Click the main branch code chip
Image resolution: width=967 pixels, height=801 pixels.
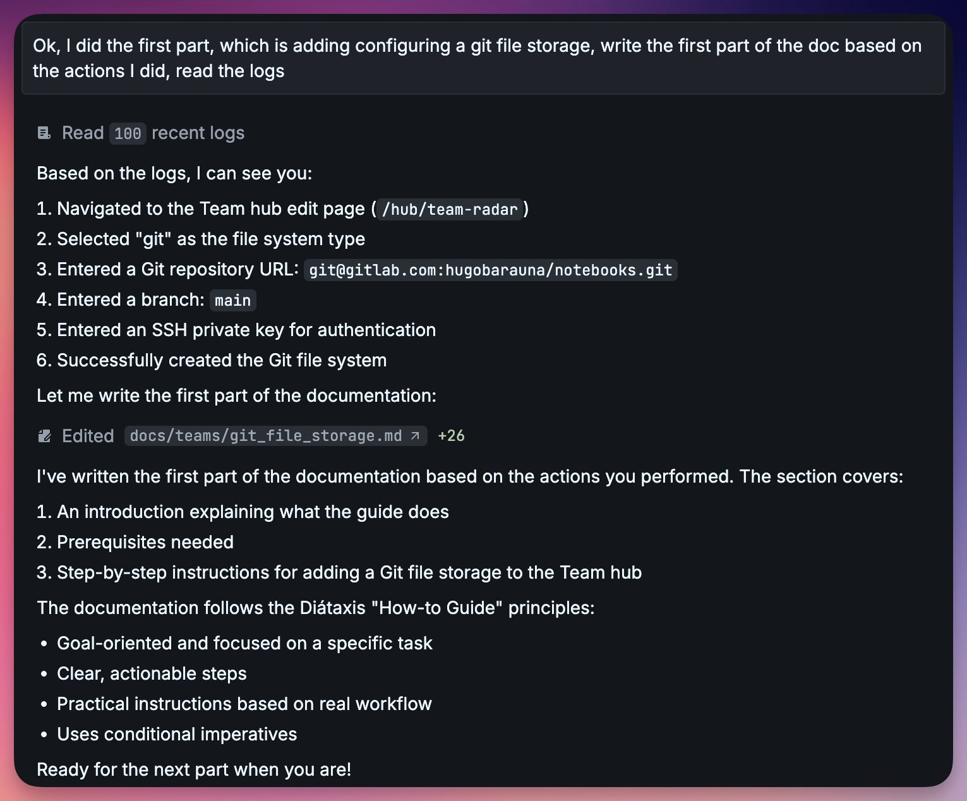(x=232, y=300)
